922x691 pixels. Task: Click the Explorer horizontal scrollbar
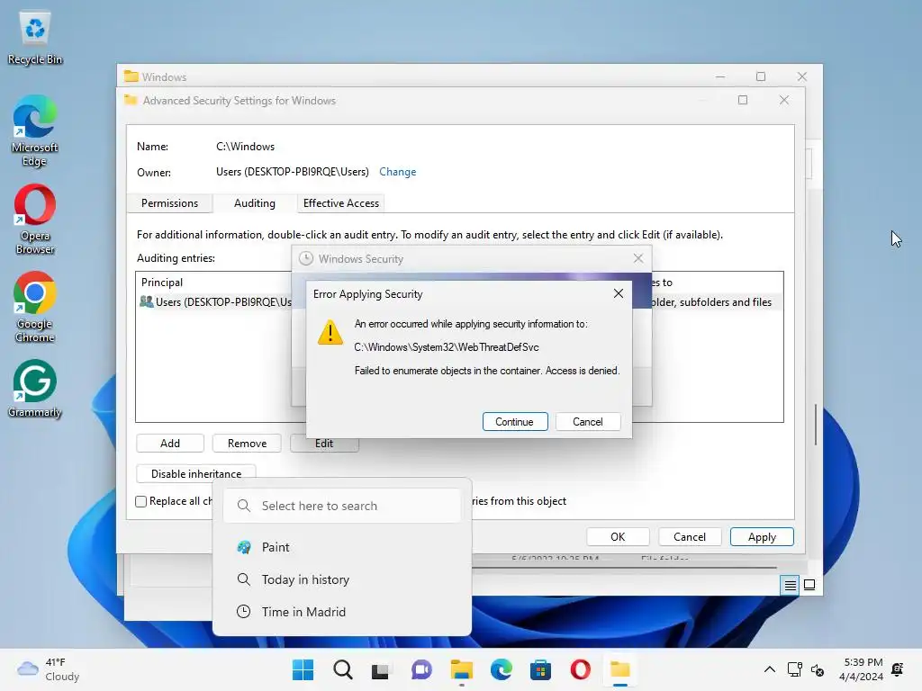pos(623,568)
